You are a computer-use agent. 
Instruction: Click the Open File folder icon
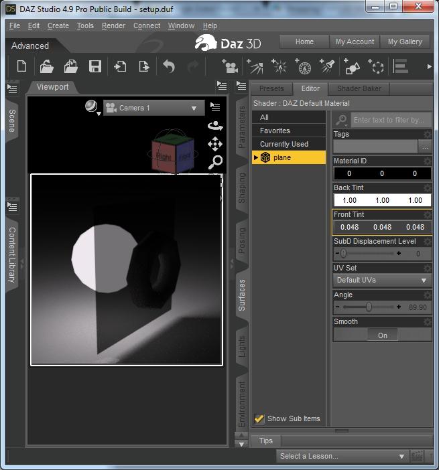[46, 66]
